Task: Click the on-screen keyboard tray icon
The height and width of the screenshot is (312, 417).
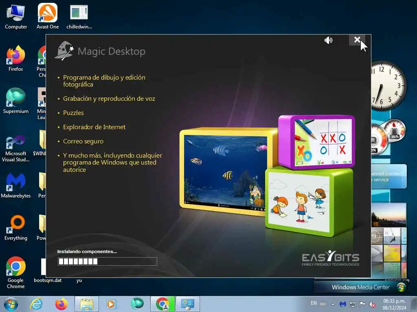Action: [323, 304]
